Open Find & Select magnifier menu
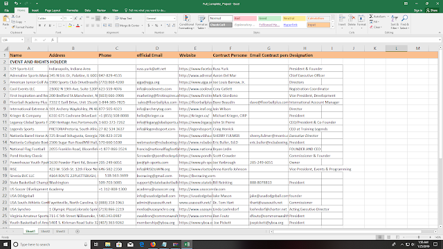Screen dimensions: 443x249 (x=404, y=22)
